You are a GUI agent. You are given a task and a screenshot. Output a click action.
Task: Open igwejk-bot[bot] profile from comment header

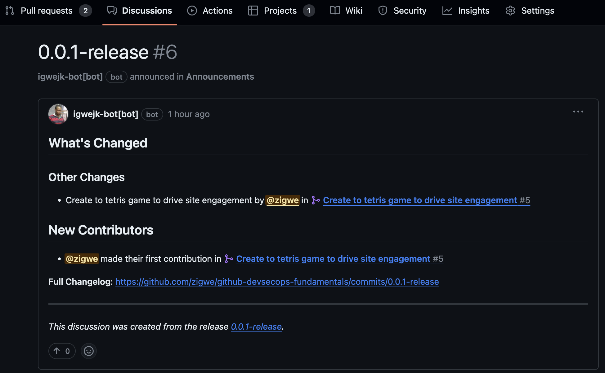click(105, 114)
